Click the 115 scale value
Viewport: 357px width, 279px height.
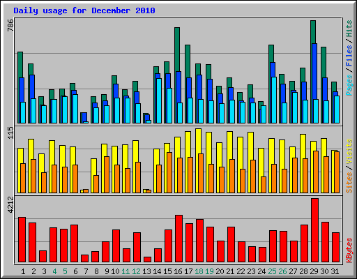pos(10,133)
